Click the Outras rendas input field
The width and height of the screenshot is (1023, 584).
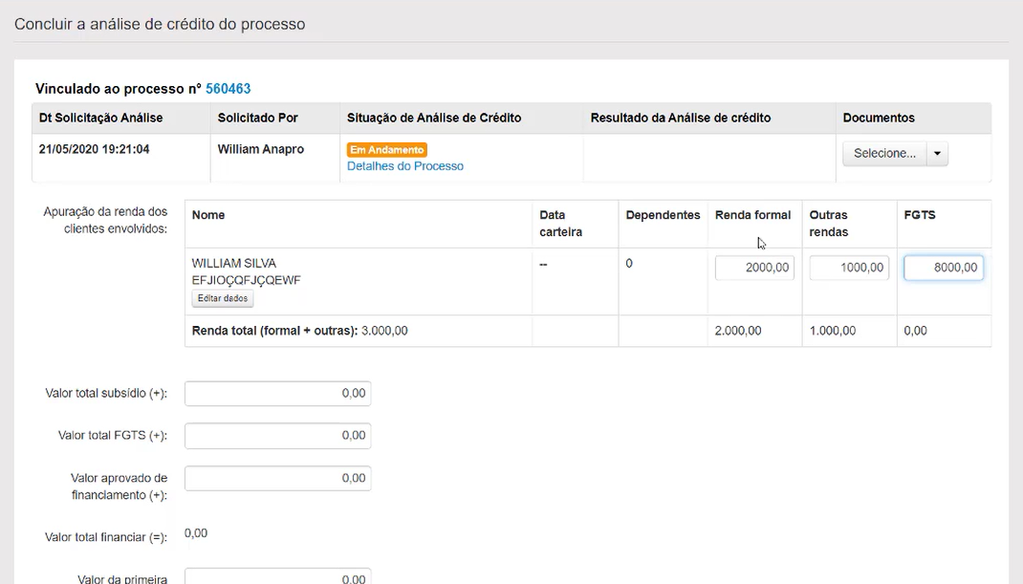849,269
